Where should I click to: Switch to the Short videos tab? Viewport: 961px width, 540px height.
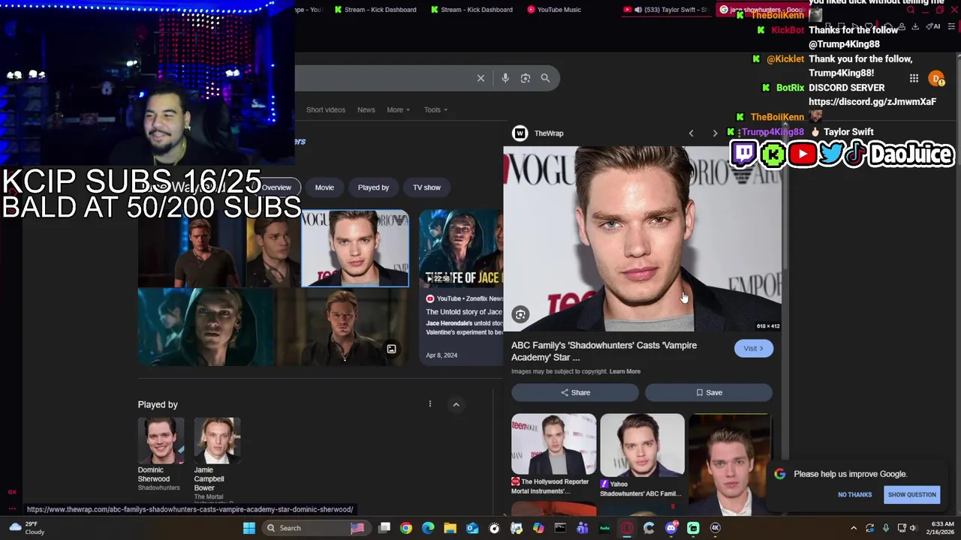[x=326, y=109]
